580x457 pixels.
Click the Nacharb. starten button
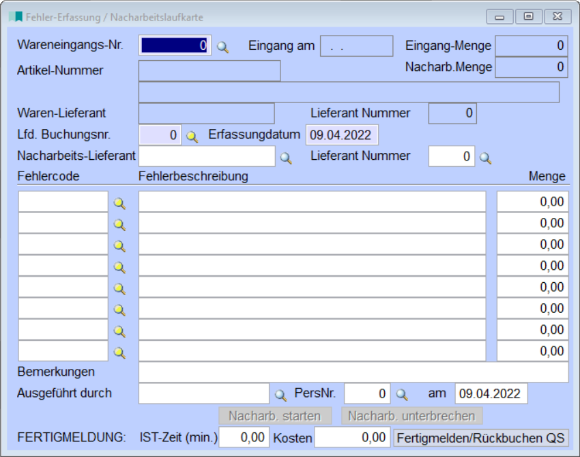point(274,416)
